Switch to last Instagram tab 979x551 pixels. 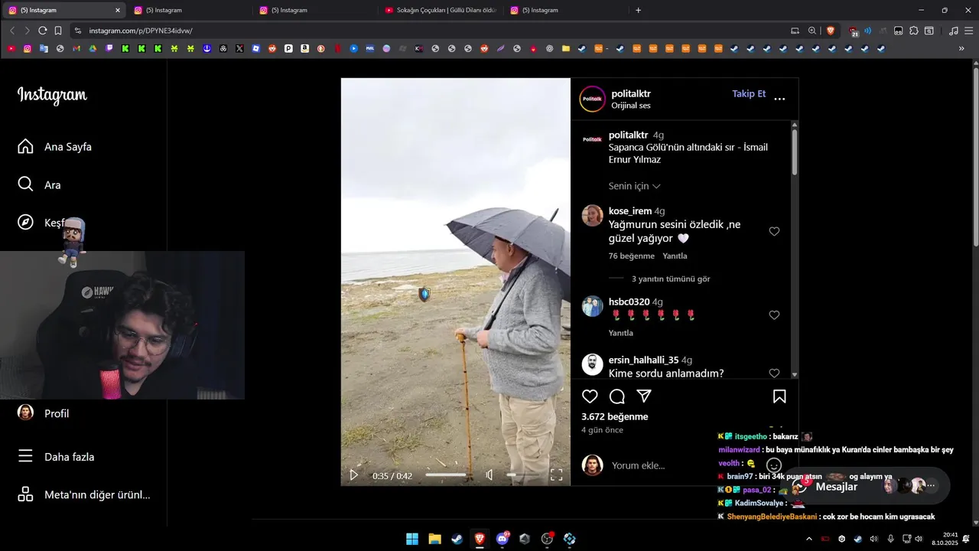[566, 10]
